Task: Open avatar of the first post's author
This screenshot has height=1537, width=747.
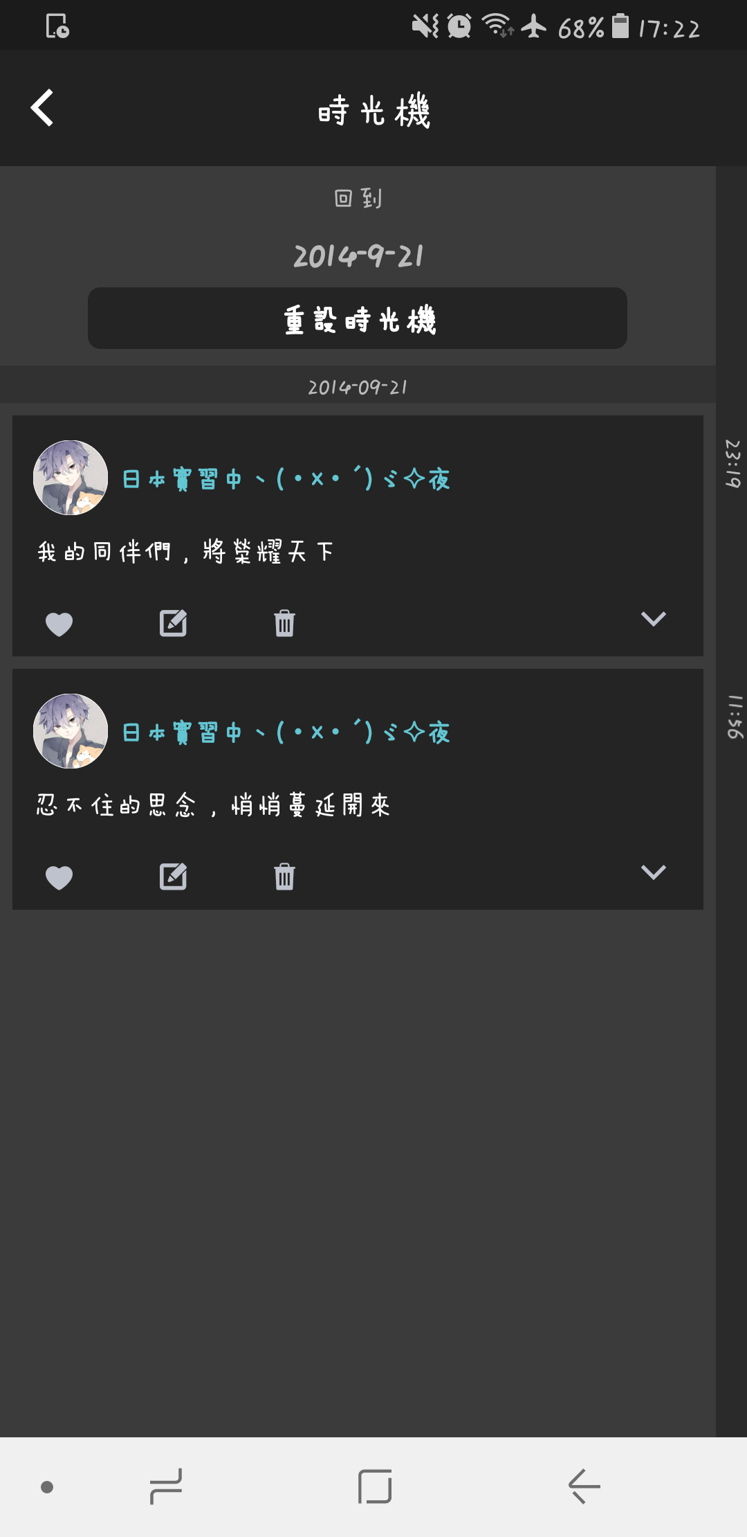Action: (x=71, y=478)
